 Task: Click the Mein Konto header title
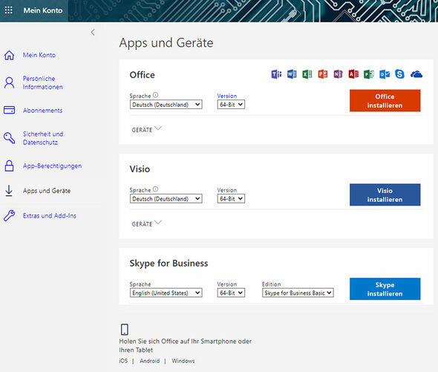pyautogui.click(x=43, y=10)
